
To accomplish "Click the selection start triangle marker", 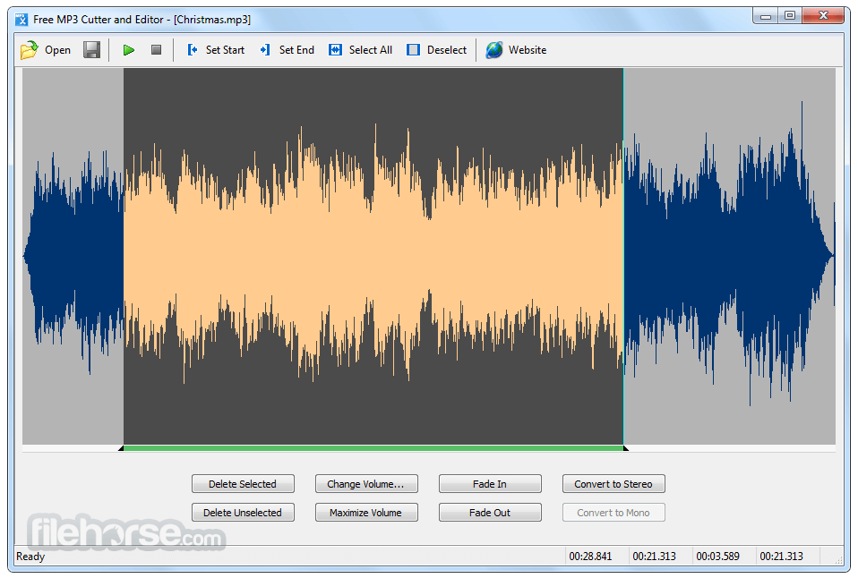I will [x=121, y=448].
